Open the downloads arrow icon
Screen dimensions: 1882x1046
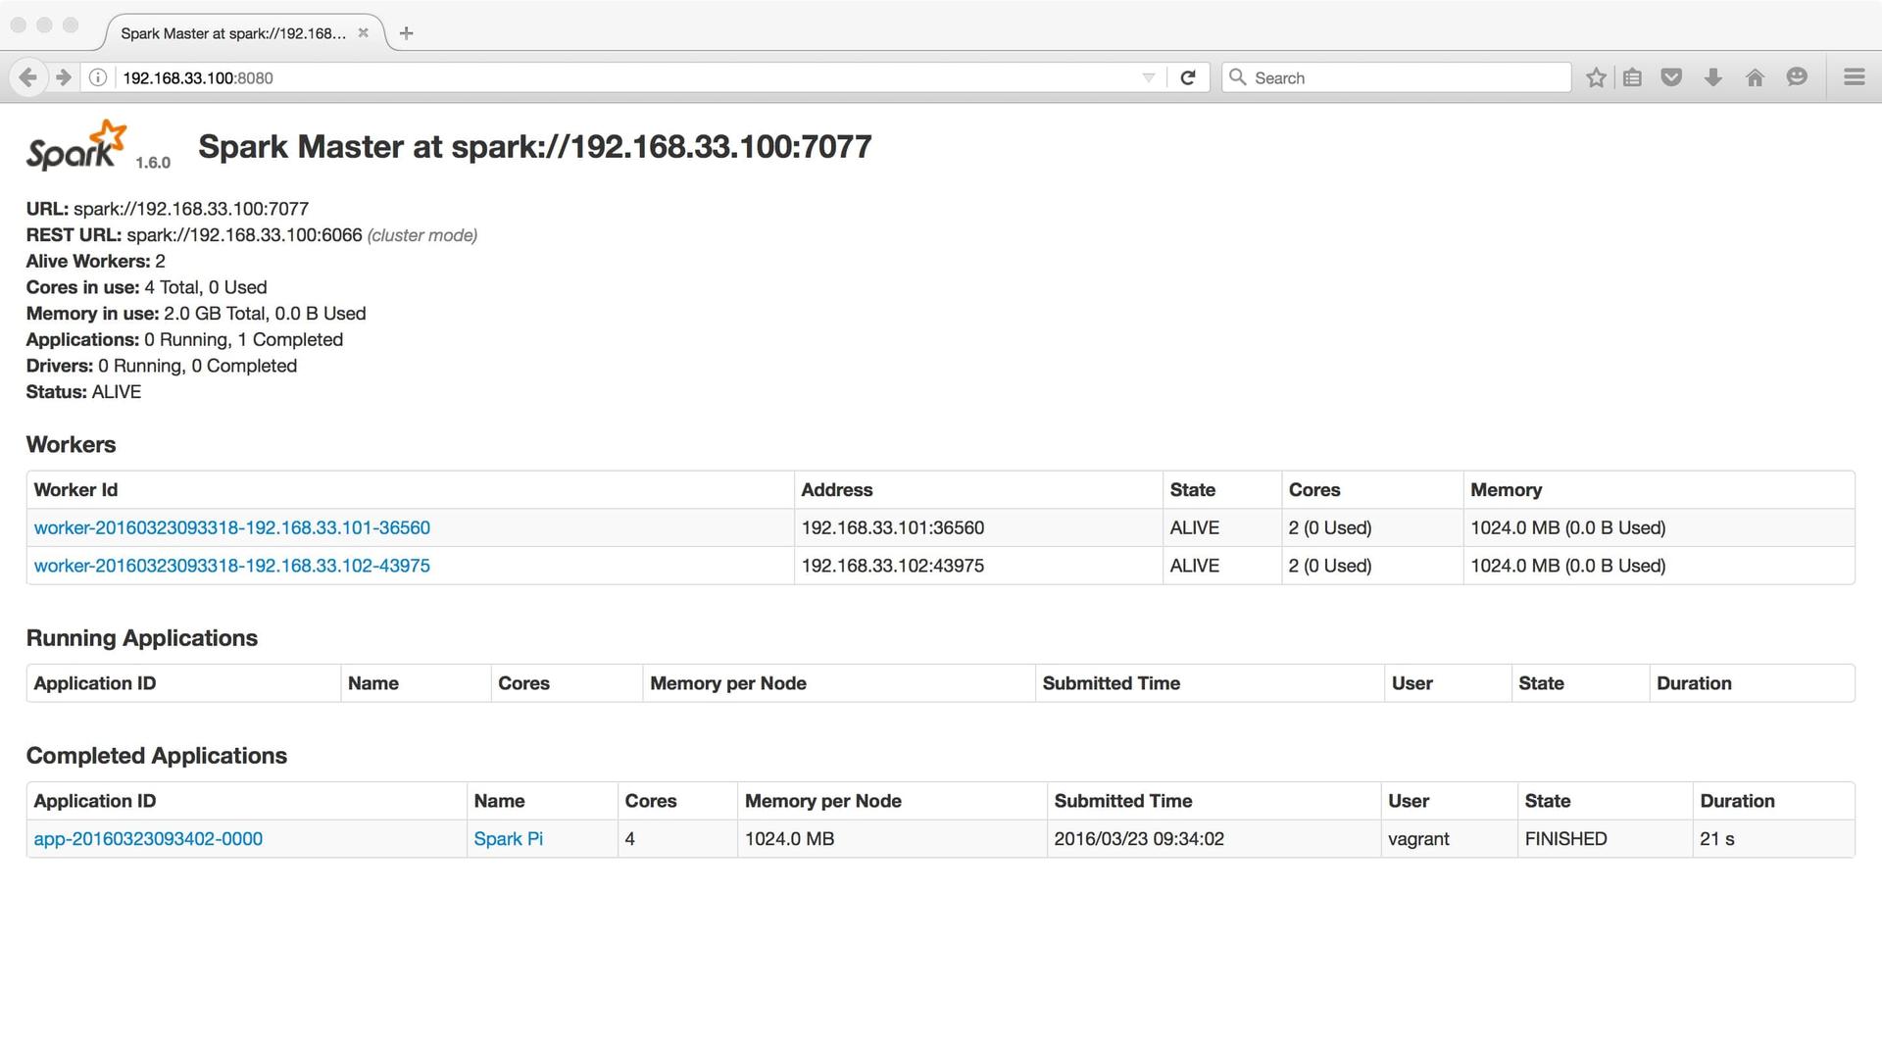[x=1712, y=77]
